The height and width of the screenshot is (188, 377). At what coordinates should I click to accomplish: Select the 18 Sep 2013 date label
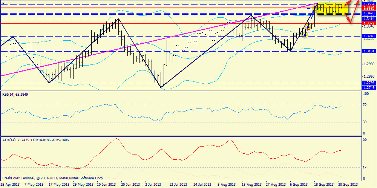click(323, 185)
